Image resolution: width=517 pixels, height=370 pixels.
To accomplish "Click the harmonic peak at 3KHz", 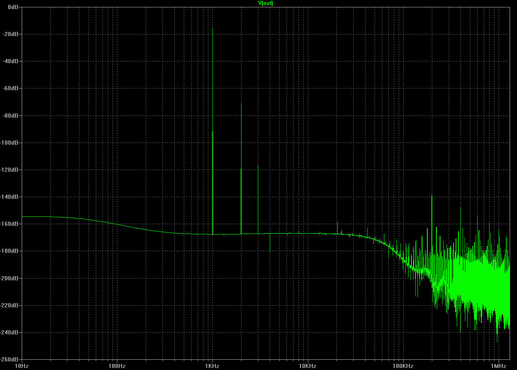I will pyautogui.click(x=258, y=199).
